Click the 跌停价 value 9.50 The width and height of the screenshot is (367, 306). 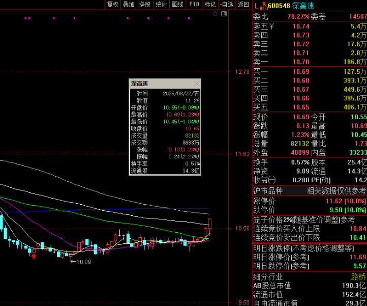[336, 210]
